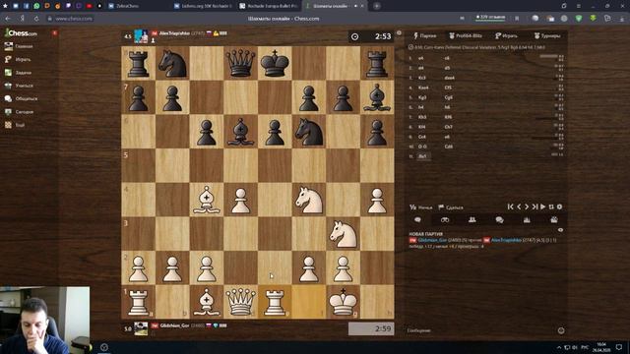
Task: Open the players list tab
Action: click(472, 219)
